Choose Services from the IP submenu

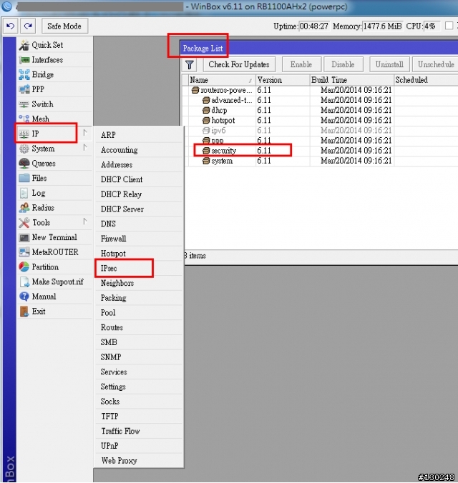click(139, 372)
